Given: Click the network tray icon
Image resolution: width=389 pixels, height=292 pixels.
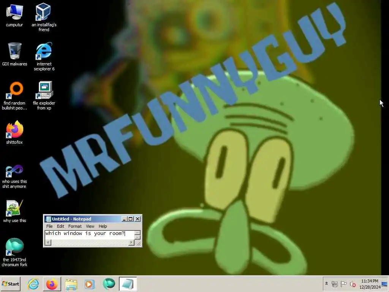Looking at the screenshot, I should tap(334, 284).
